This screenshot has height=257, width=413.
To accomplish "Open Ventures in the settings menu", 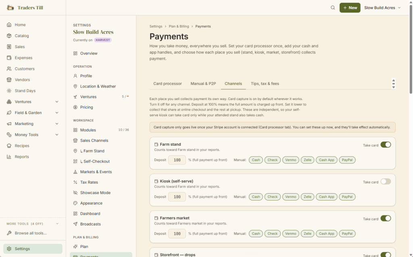I will pos(101,97).
